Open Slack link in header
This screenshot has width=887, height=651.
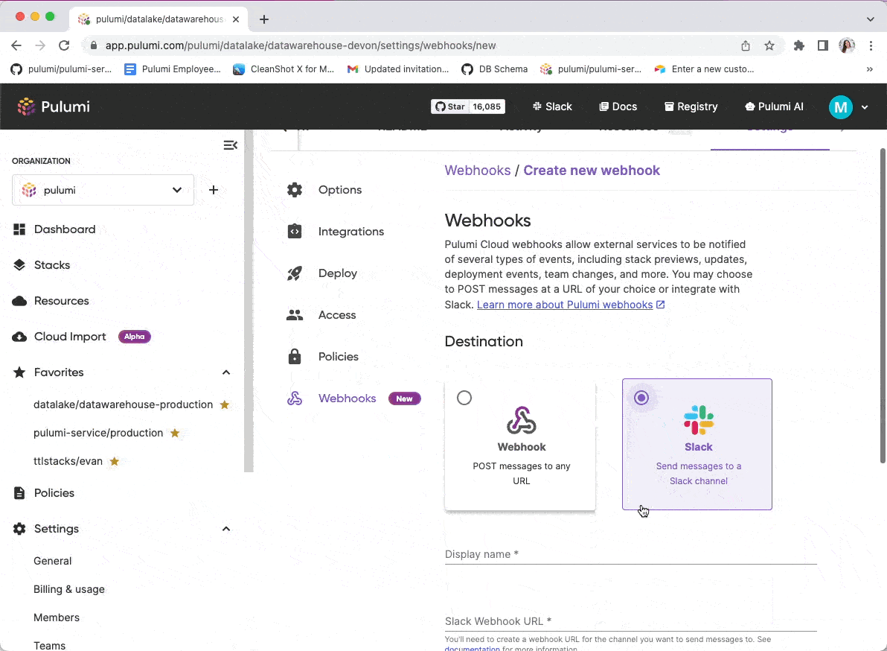[x=552, y=107]
